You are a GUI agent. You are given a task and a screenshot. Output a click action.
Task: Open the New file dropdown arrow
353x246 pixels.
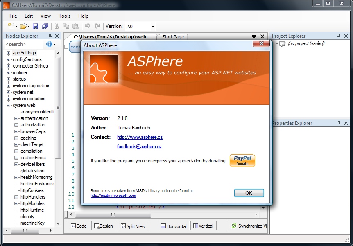(x=16, y=27)
